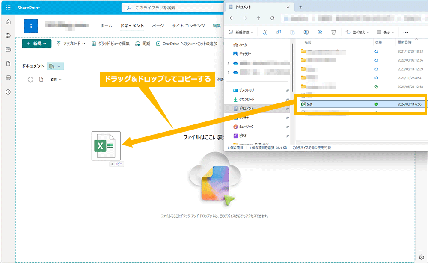
Task: Select ビデオ in Explorer navigation pane
Action: (240, 136)
